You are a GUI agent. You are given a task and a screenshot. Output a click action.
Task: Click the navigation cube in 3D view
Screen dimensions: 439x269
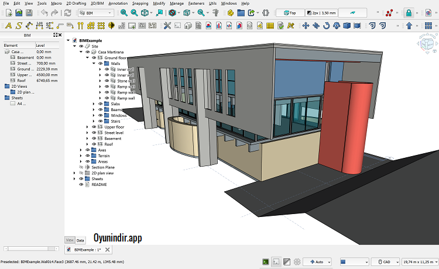click(427, 43)
